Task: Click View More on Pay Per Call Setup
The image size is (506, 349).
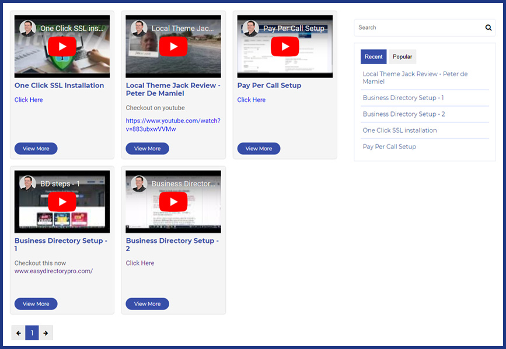Action: [259, 149]
